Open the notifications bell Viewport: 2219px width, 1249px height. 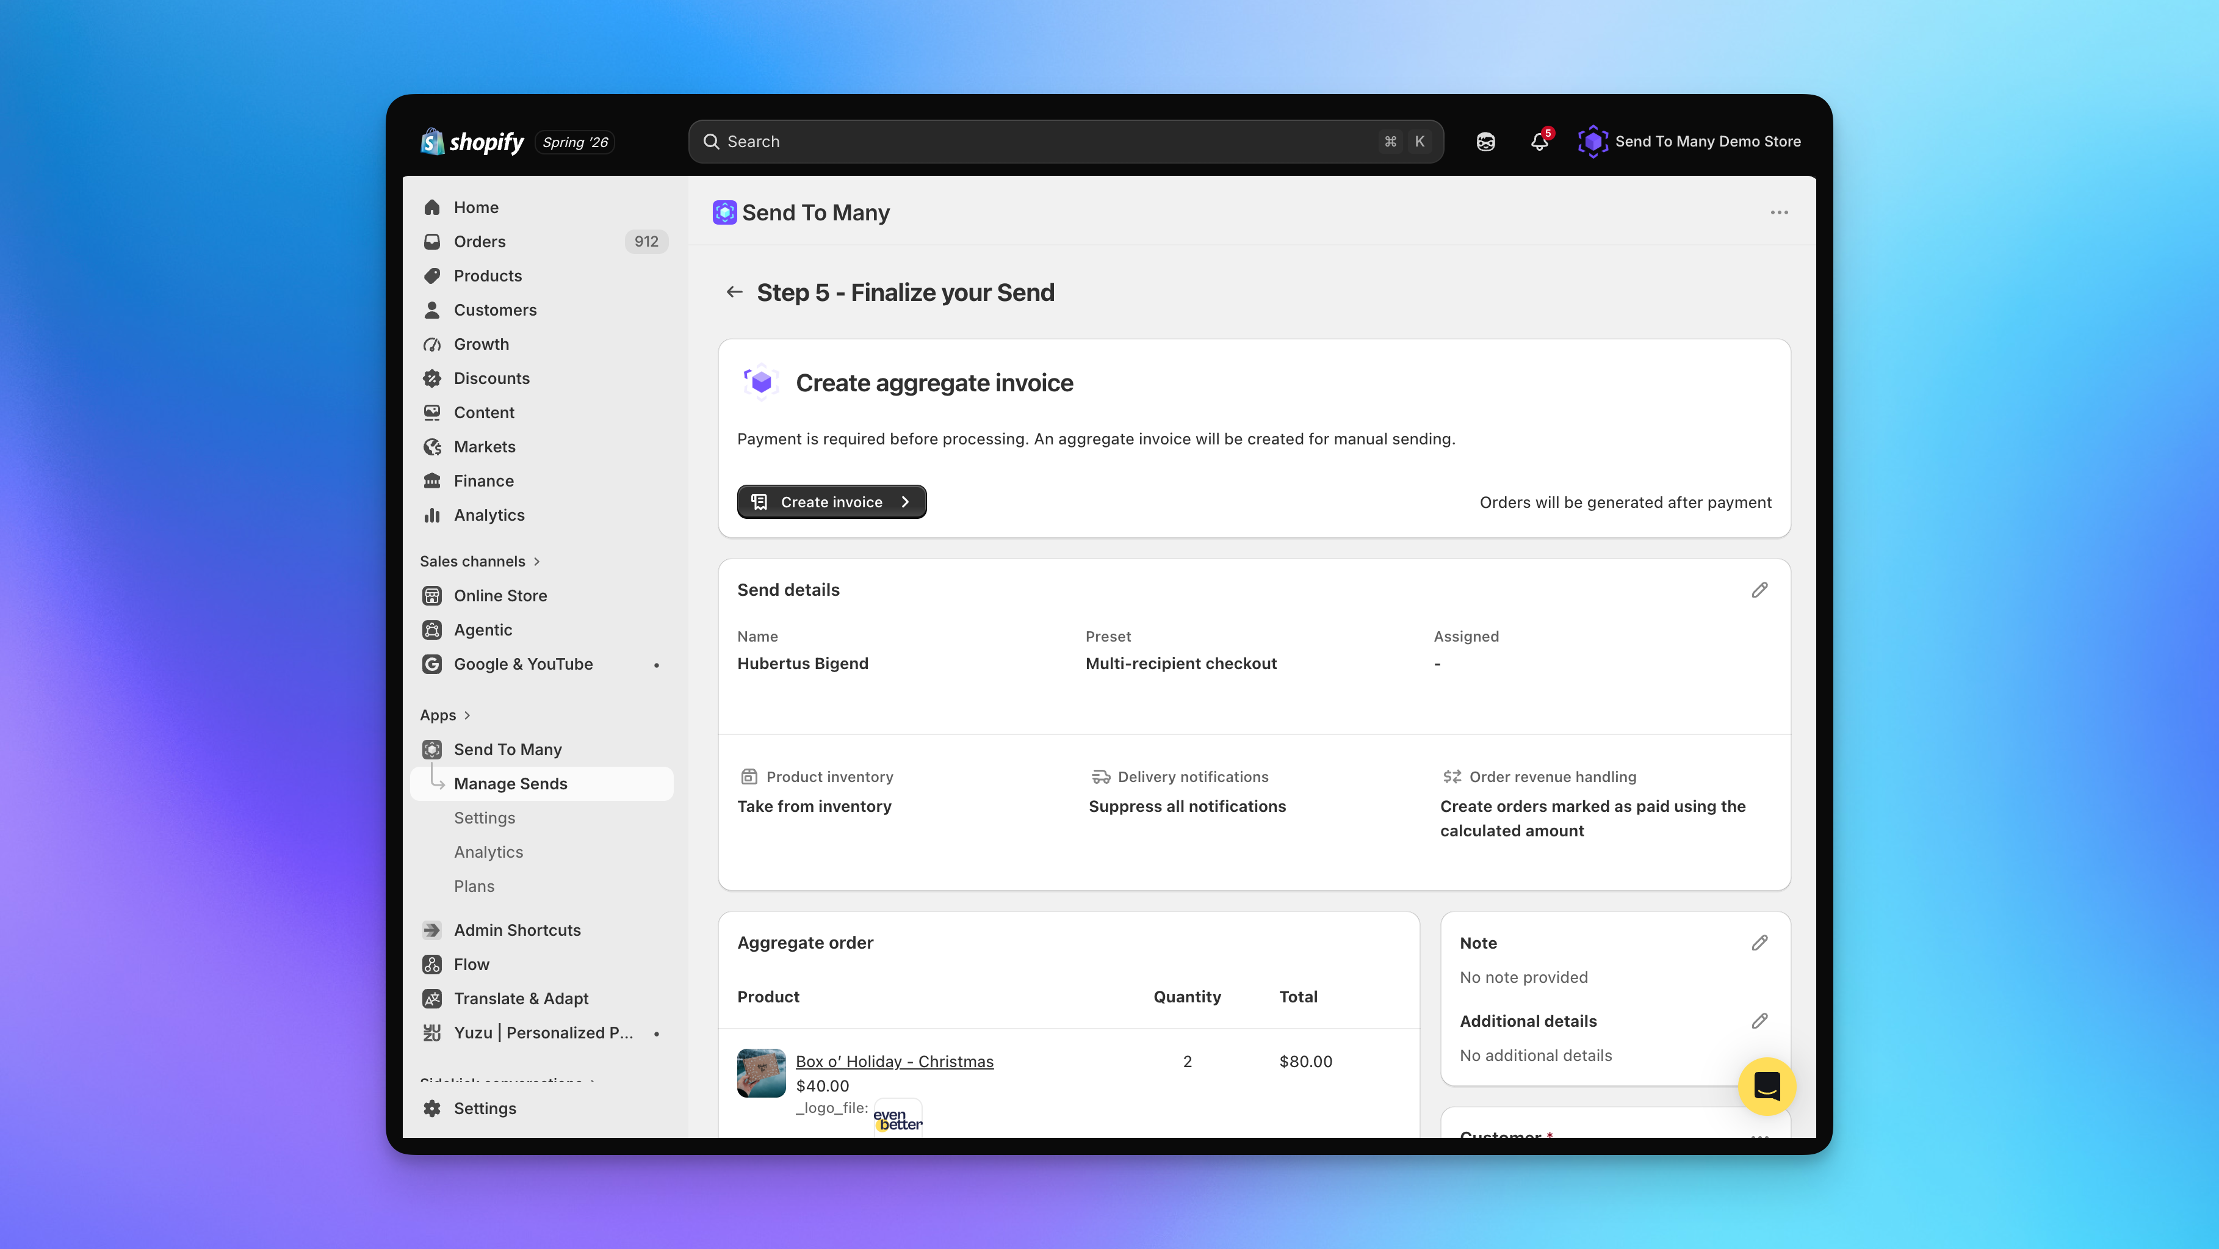click(1539, 141)
